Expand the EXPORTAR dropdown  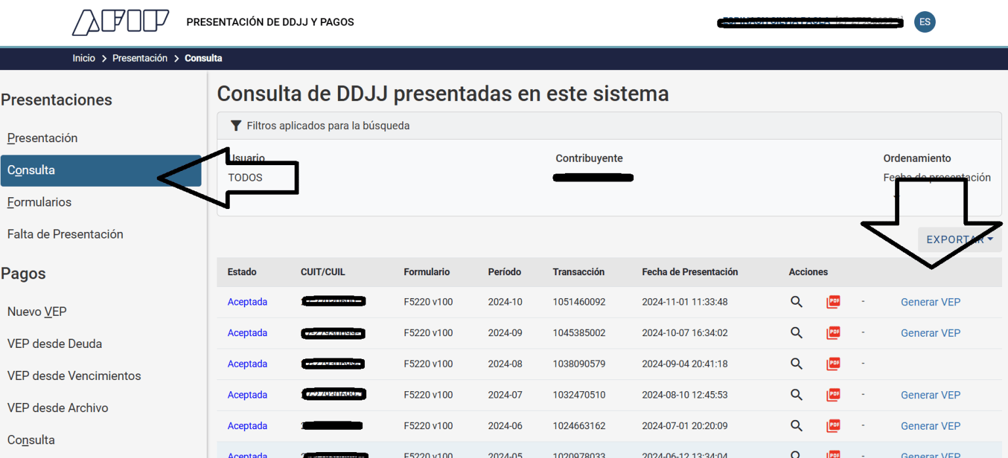pyautogui.click(x=959, y=240)
